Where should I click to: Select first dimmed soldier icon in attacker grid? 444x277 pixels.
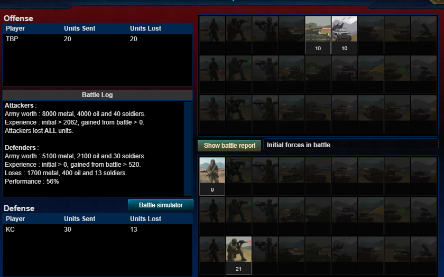point(212,35)
